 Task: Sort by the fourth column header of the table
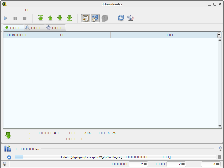pyautogui.click(x=190, y=35)
